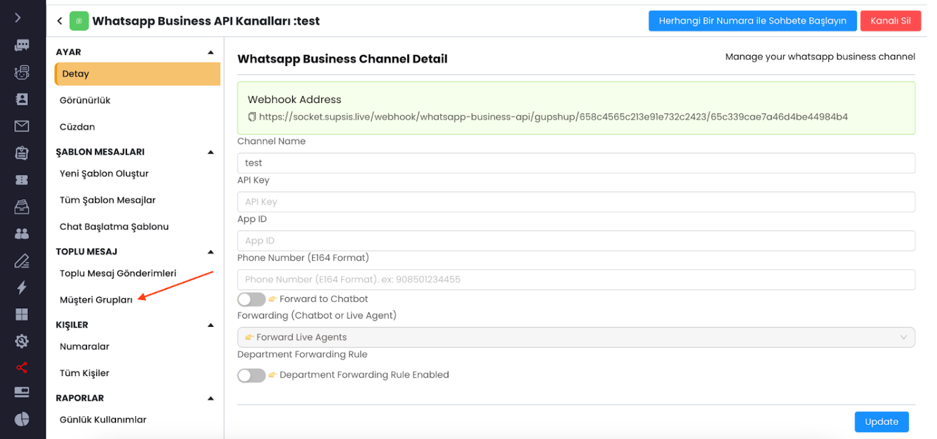
Task: Select the Detay menu item
Action: 138,74
